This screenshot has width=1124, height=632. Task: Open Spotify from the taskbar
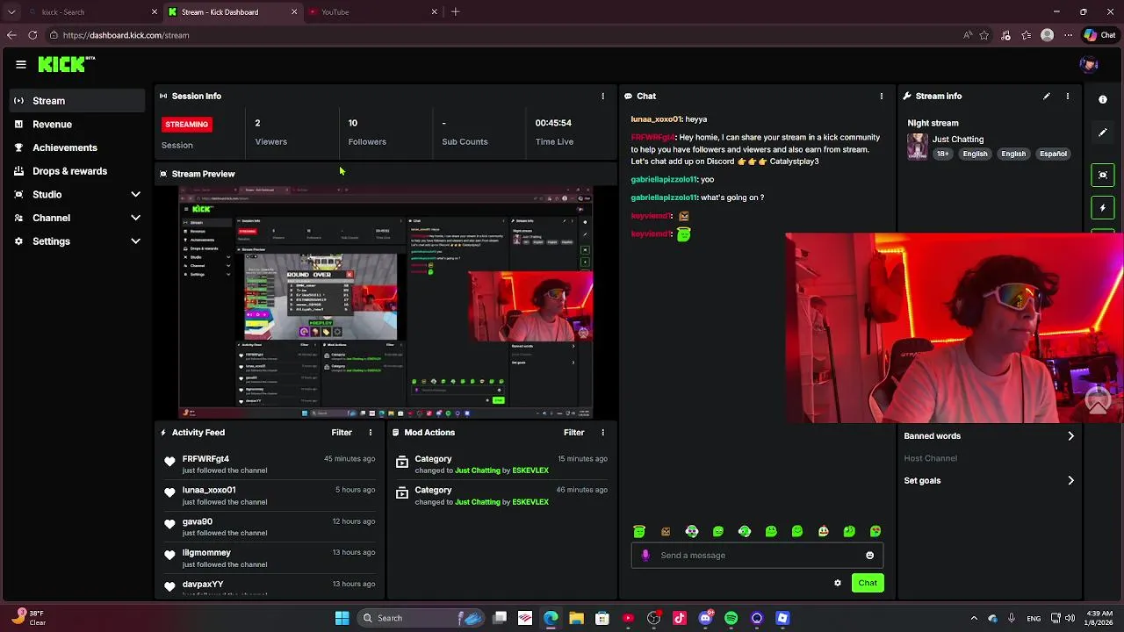coord(731,618)
